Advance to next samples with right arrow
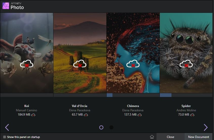Viewport: 214px width, 140px height. click(x=206, y=127)
